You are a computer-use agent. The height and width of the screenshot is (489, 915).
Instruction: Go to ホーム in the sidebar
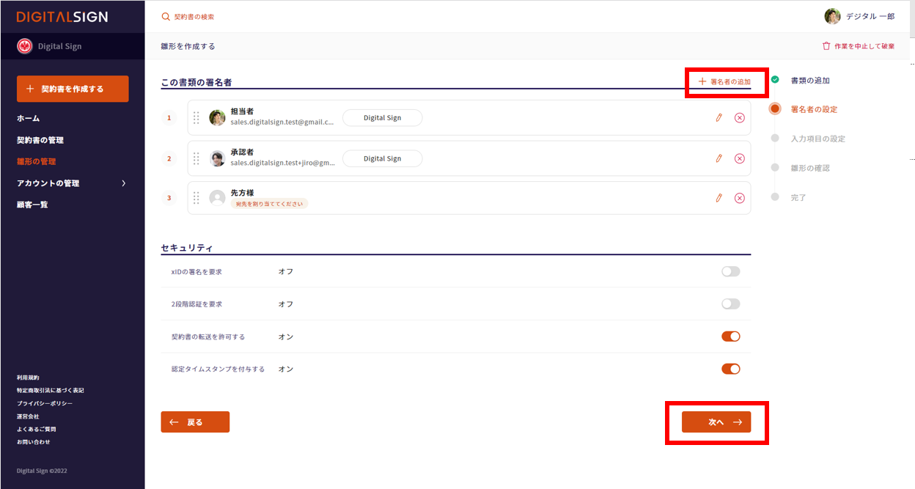tap(29, 118)
